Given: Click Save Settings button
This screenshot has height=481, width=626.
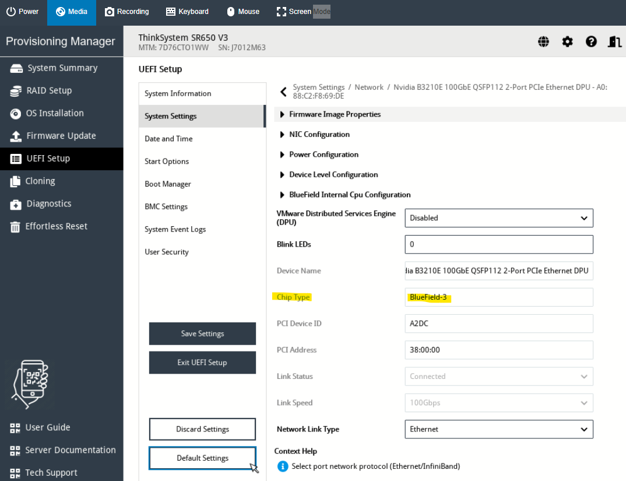Looking at the screenshot, I should [x=202, y=333].
